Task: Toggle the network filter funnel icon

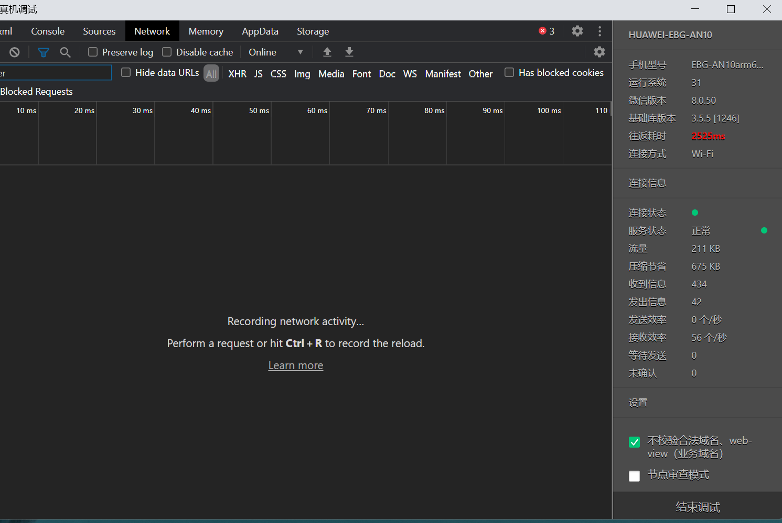Action: point(44,52)
